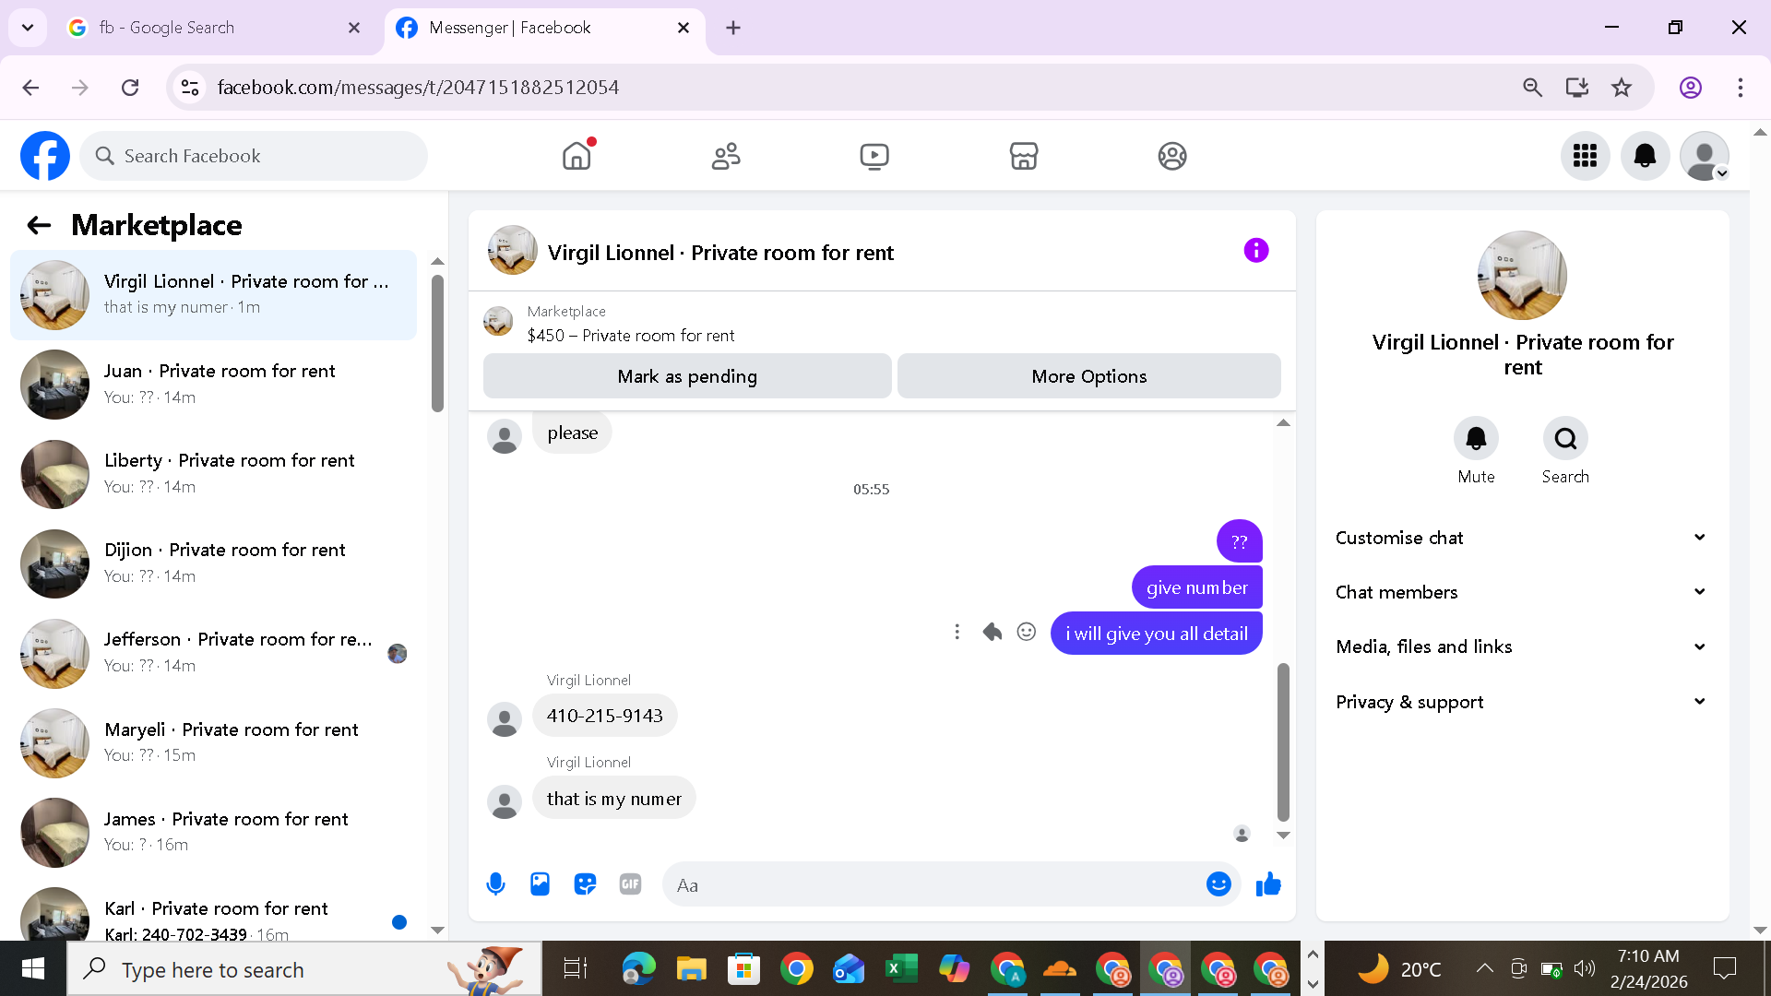Open Marketplace icon in top navigation
Image resolution: width=1771 pixels, height=996 pixels.
pos(1023,156)
